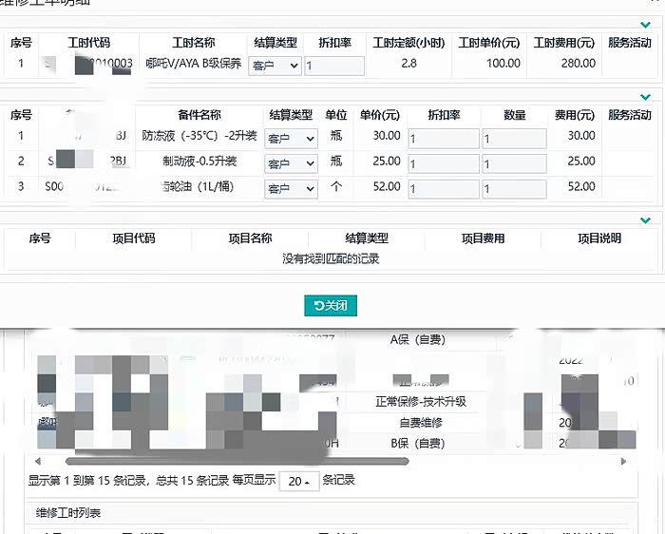
Task: Open the 每页显示 20 page size dropdown
Action: tap(299, 482)
